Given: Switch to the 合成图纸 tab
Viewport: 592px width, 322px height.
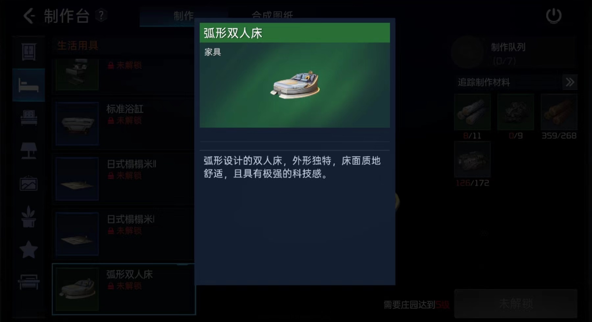Looking at the screenshot, I should [272, 15].
